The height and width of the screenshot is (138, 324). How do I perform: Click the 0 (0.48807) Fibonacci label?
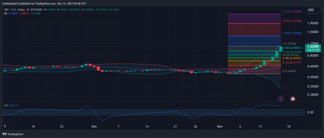(x=289, y=71)
